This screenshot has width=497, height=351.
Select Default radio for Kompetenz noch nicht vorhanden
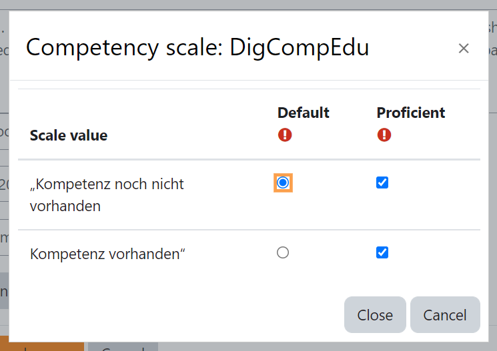[x=283, y=182]
